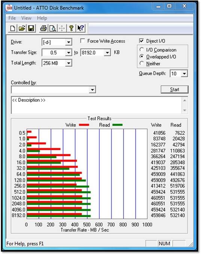The width and height of the screenshot is (201, 254).
Task: Expand the Queue Depth dropdown
Action: point(184,74)
